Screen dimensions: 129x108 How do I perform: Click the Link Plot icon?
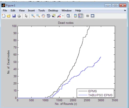68,16
